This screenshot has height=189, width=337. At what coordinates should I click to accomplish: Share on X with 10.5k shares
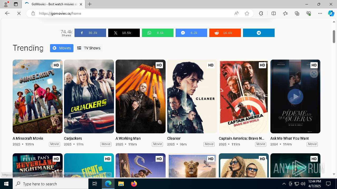click(124, 33)
